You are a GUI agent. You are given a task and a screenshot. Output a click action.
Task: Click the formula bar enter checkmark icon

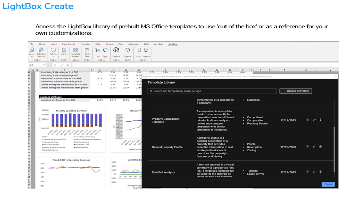61,65
